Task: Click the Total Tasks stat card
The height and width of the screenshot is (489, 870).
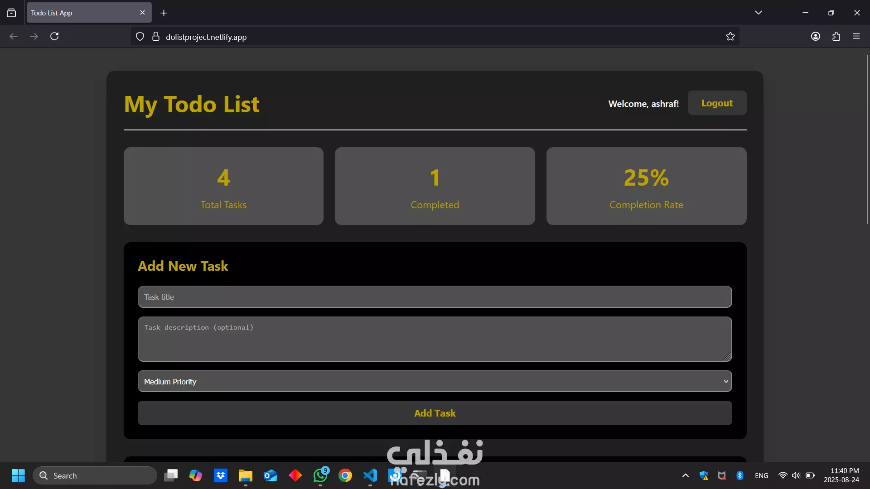Action: (x=223, y=186)
